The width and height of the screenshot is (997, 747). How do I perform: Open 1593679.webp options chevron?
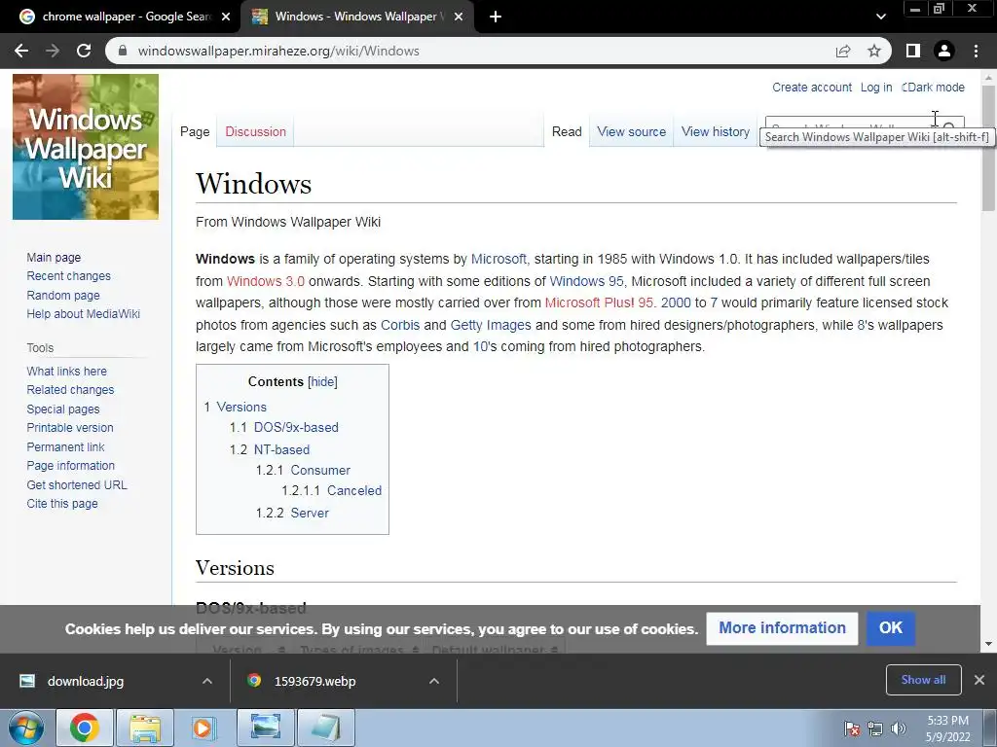(434, 681)
